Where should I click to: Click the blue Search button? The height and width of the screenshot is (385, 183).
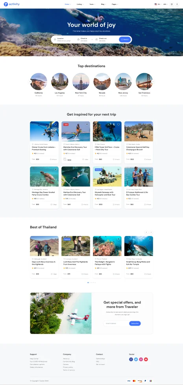point(125,40)
